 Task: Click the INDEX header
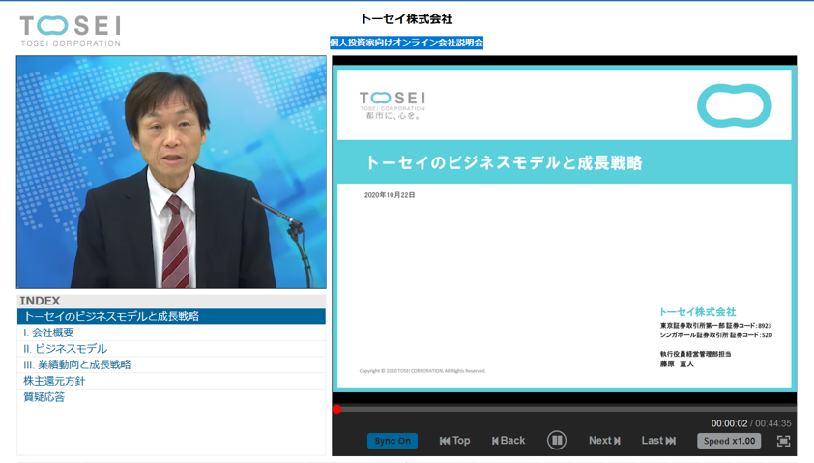171,301
